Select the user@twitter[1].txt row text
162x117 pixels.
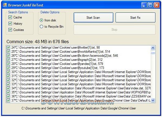(56, 47)
